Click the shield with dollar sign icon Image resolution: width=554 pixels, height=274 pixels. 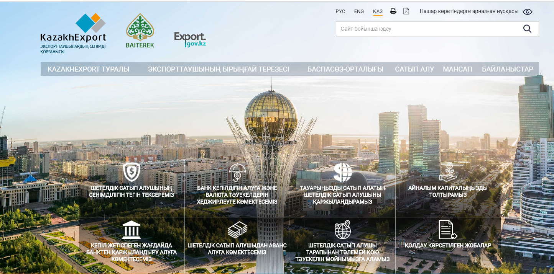point(132,172)
